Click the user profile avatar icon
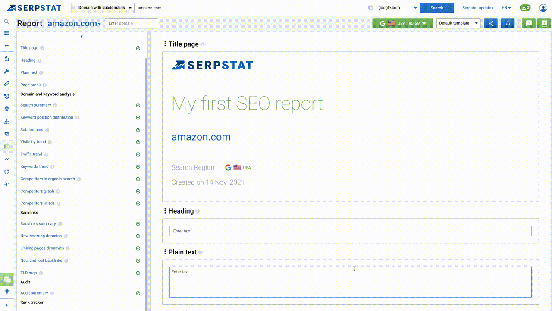This screenshot has width=552, height=311. [543, 8]
